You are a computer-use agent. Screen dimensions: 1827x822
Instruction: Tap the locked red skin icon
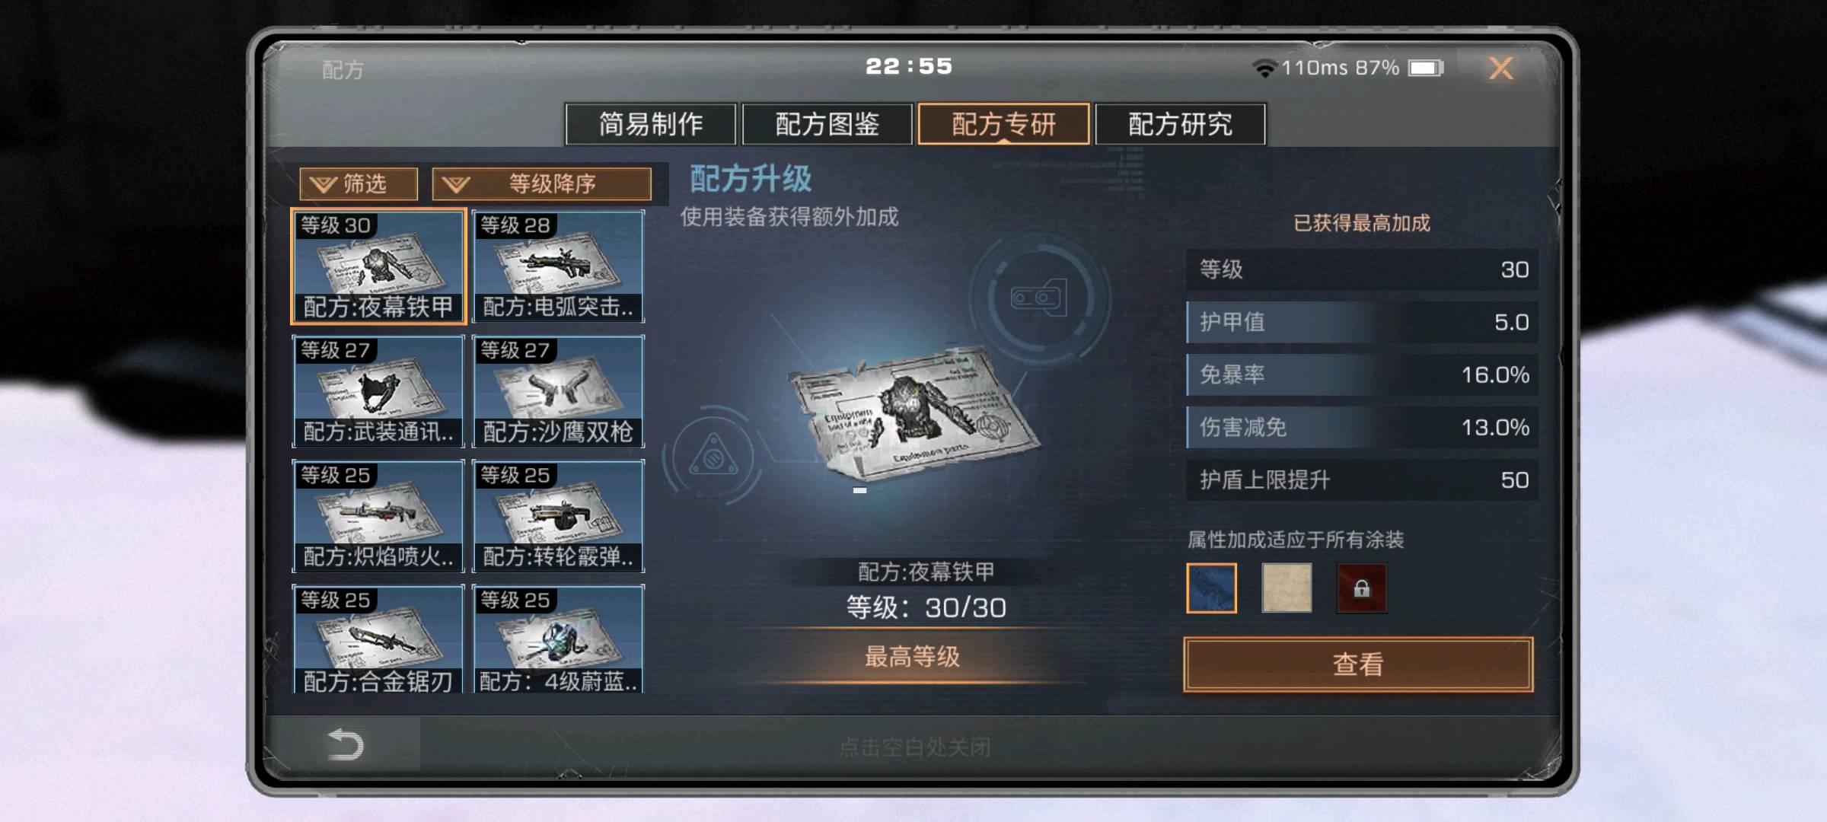pos(1362,588)
